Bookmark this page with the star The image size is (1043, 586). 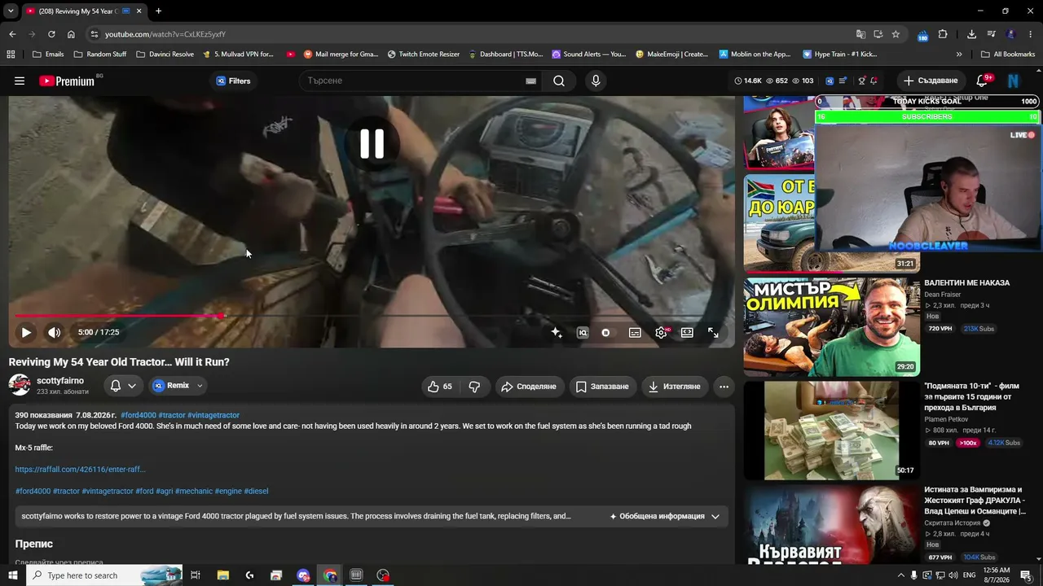[x=896, y=34]
